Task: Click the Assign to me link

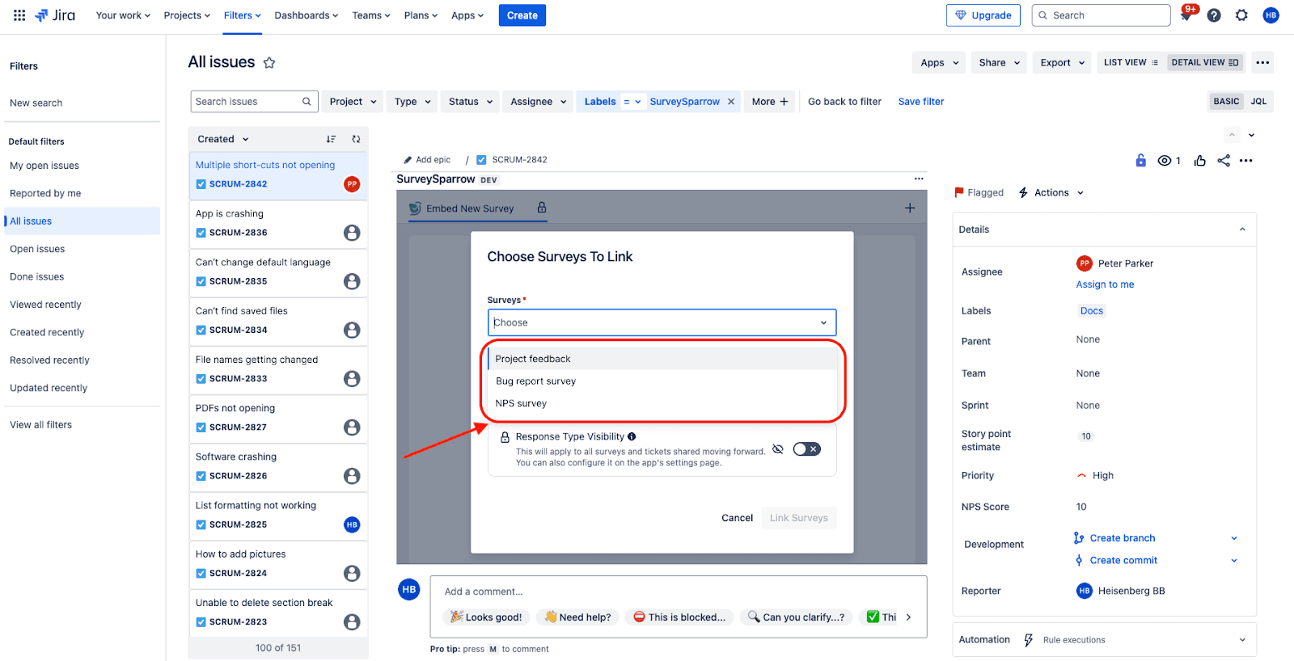Action: 1105,284
